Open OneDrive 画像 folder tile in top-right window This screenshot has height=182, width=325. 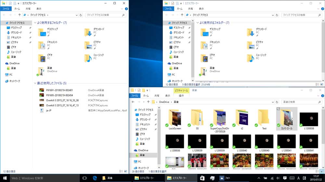(x=210, y=71)
